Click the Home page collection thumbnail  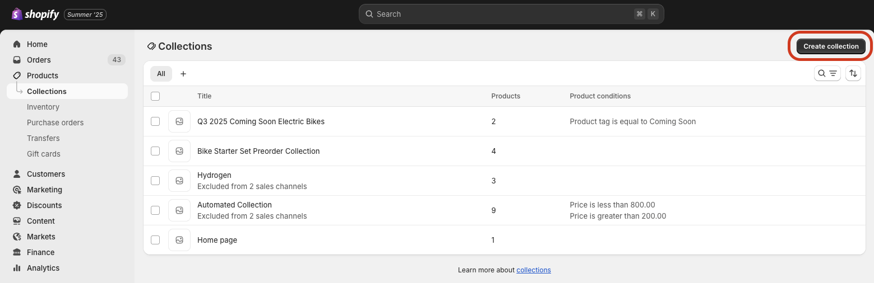(179, 240)
